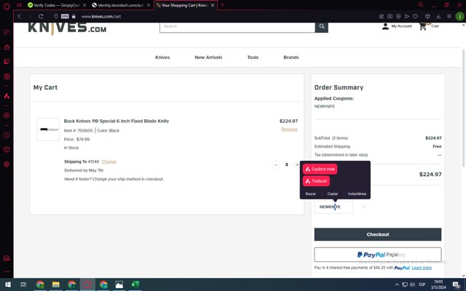
Task: Switch to identity.doordash.com tab
Action: [121, 5]
